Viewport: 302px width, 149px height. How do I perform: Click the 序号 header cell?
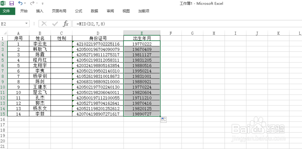(x=18, y=38)
